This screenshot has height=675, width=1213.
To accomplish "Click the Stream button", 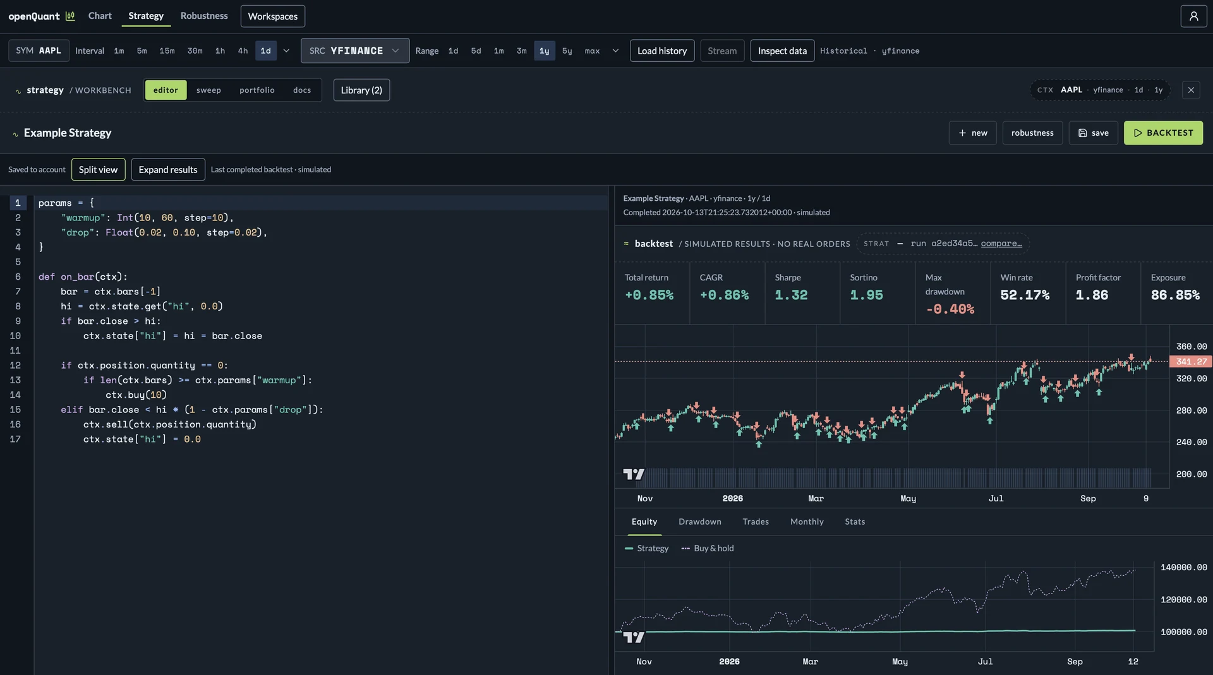I will coord(722,51).
